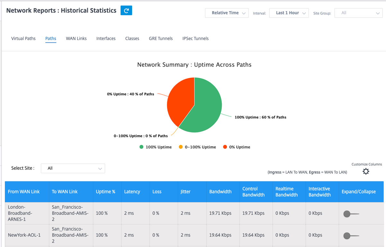Screen dimensions: 386x247
Task: Sort by the Loss column header
Action: (164, 192)
